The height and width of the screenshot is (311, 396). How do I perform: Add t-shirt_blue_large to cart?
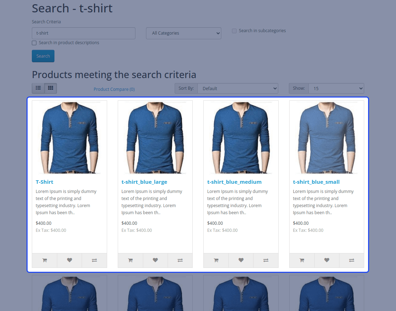(x=130, y=260)
